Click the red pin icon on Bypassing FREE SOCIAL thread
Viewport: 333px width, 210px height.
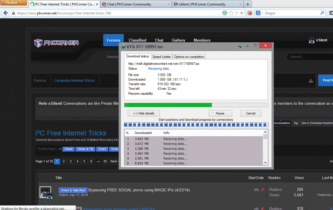click(262, 189)
